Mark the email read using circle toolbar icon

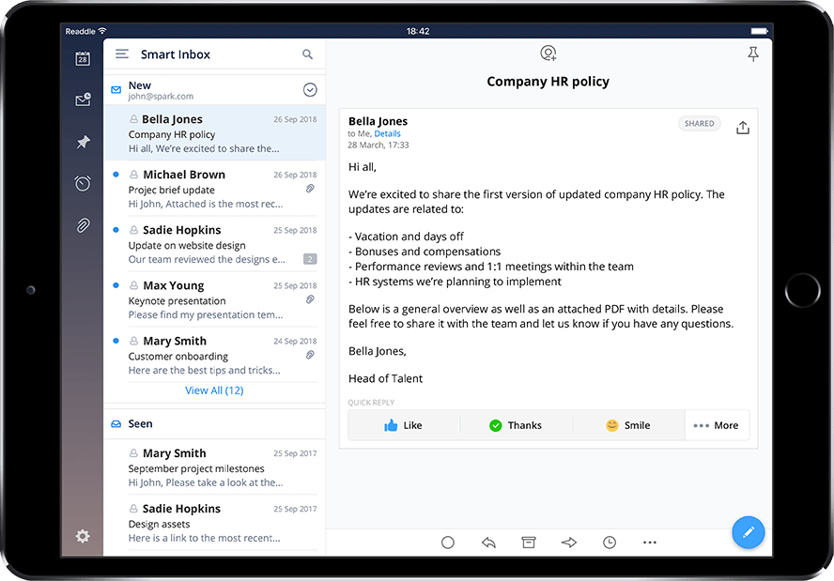[448, 542]
